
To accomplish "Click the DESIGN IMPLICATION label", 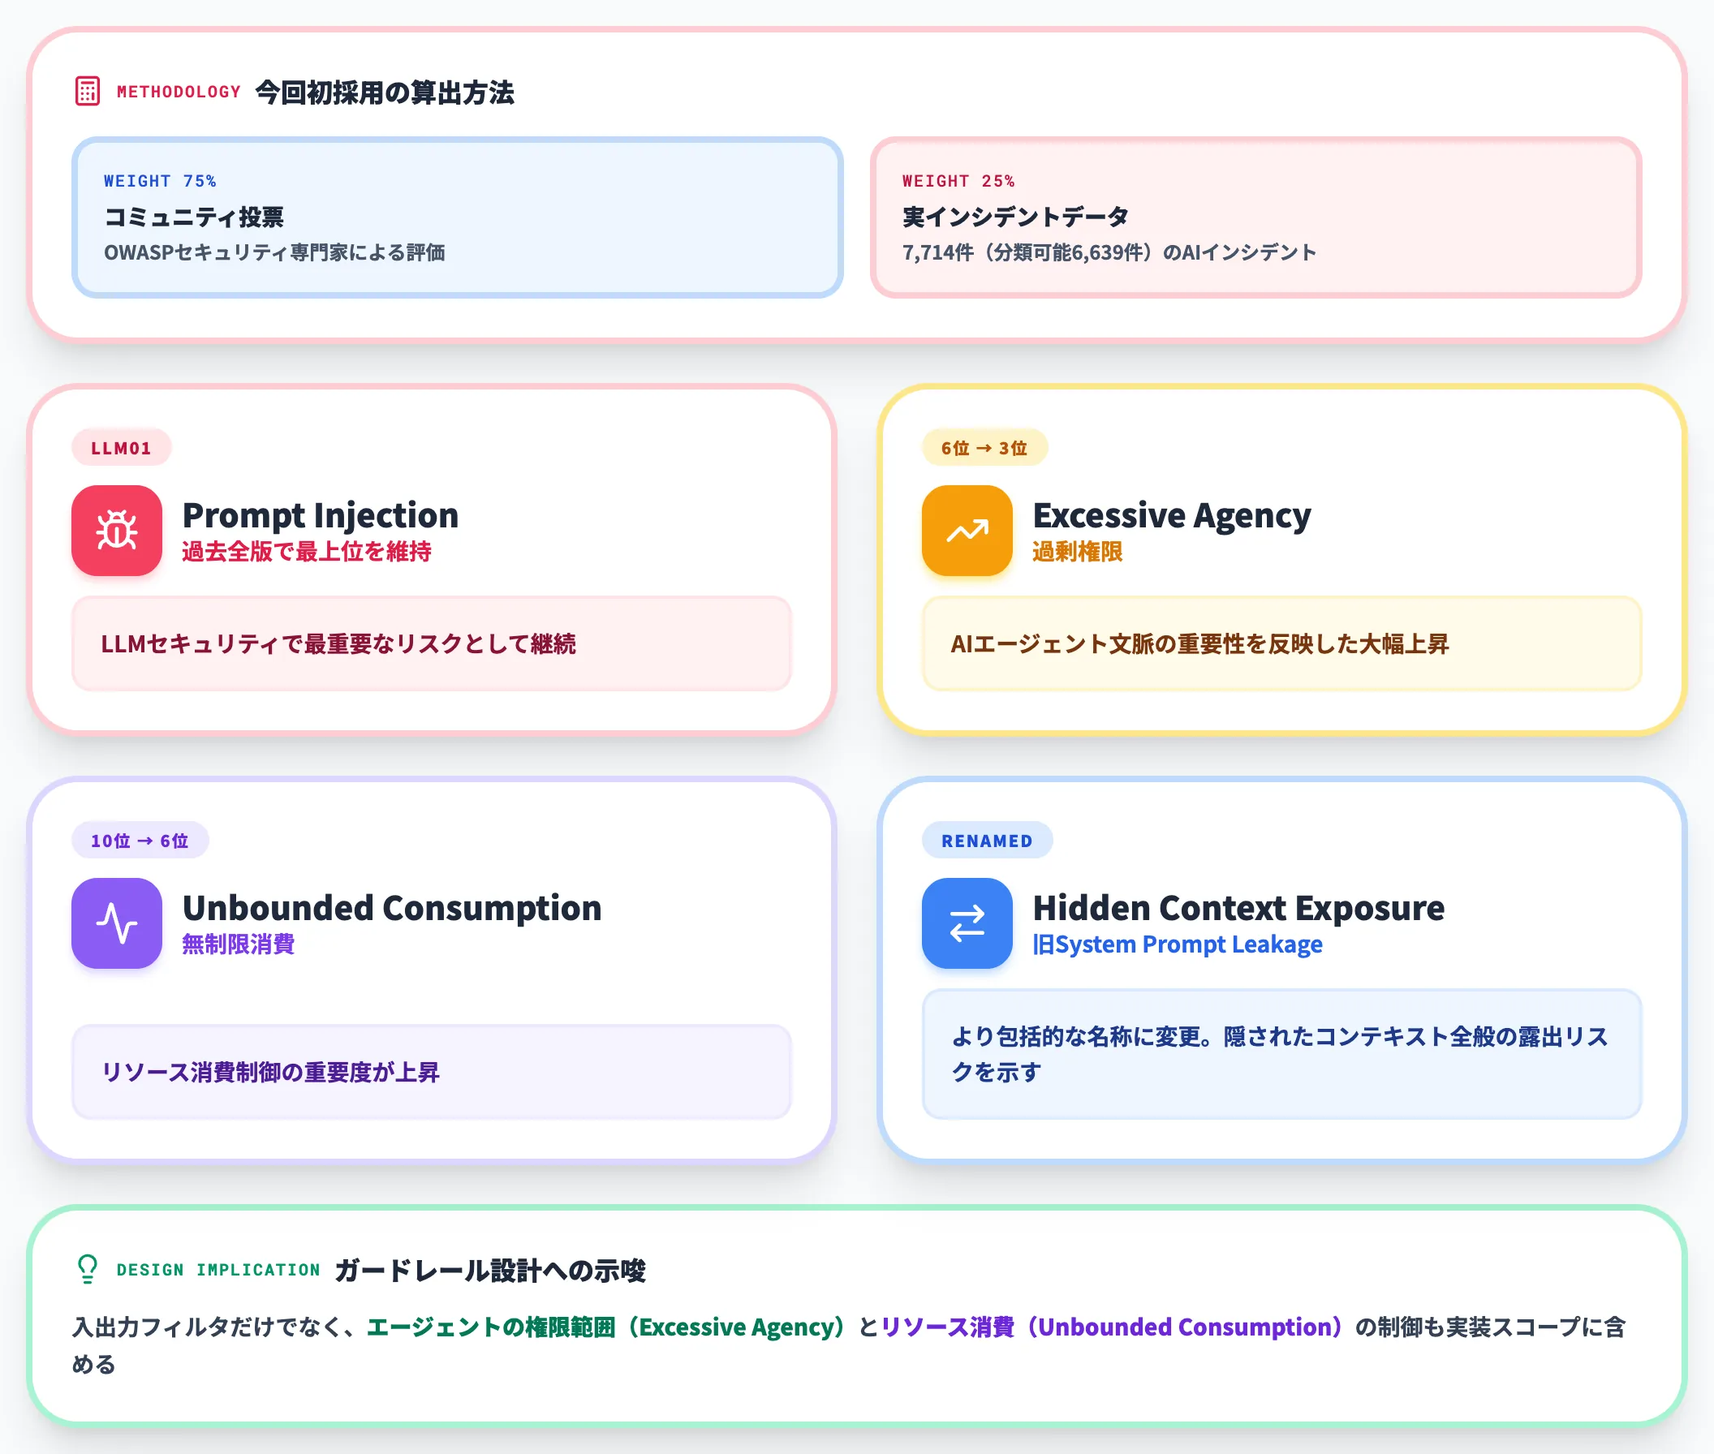I will click(x=218, y=1269).
